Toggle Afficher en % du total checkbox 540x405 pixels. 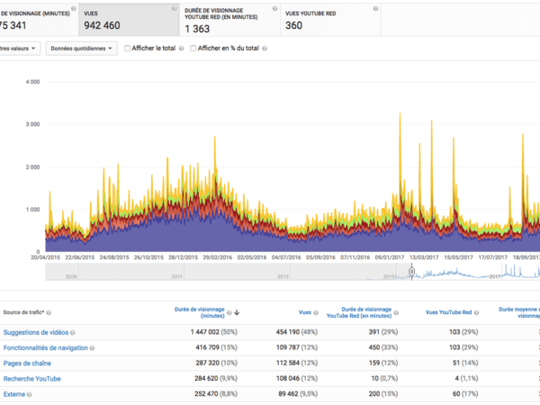(x=193, y=49)
